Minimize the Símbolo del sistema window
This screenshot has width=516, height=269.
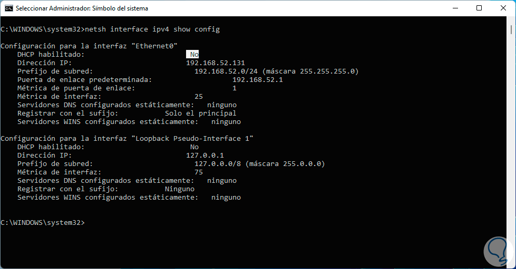pos(454,8)
